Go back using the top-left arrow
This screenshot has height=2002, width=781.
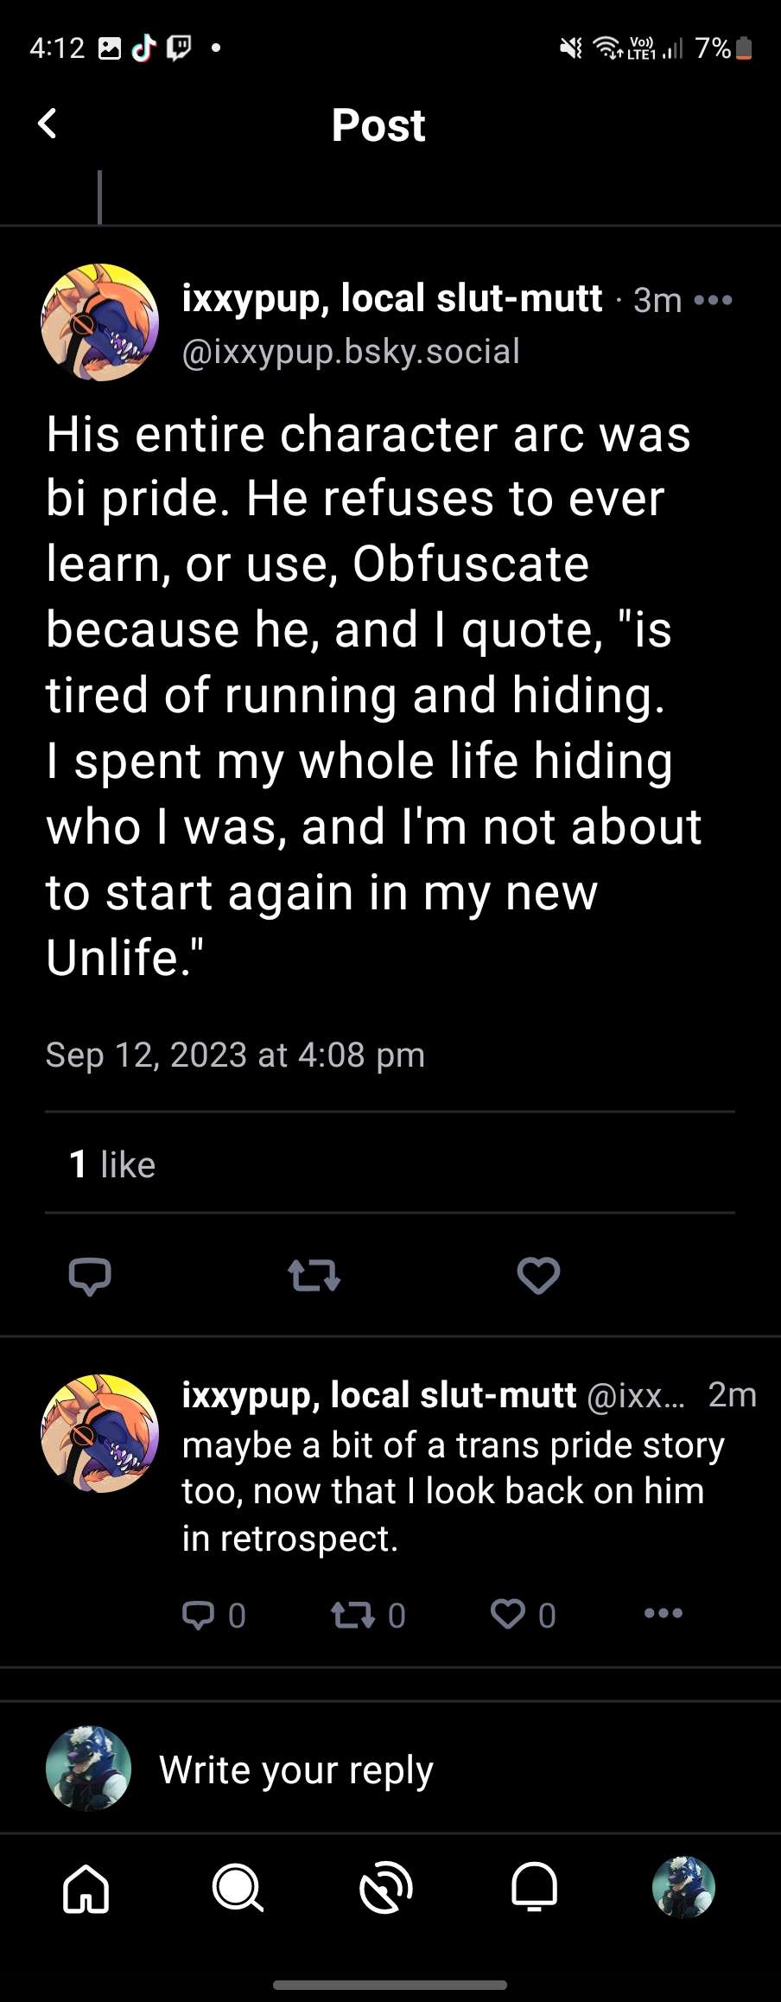(48, 124)
